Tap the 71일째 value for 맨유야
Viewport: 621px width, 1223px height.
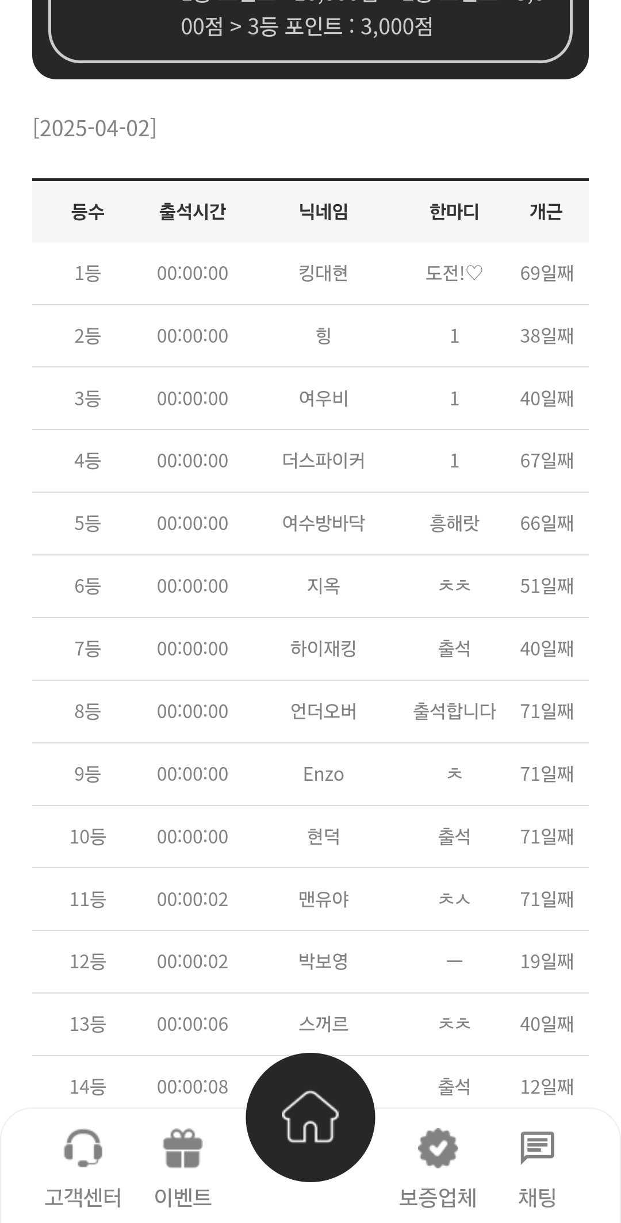click(547, 899)
